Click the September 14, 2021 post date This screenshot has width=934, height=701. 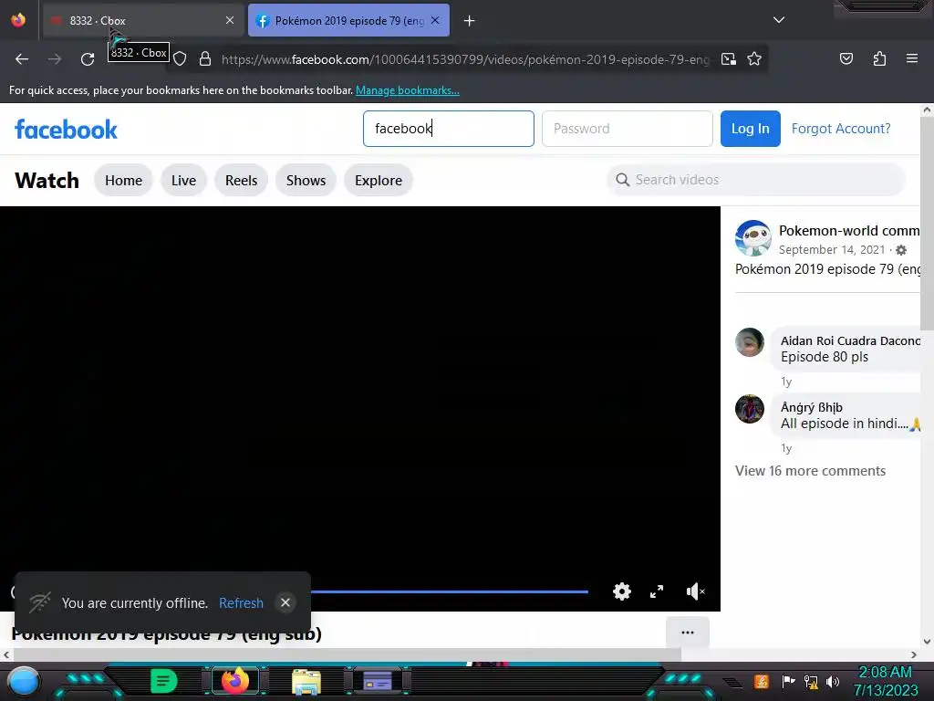(832, 250)
